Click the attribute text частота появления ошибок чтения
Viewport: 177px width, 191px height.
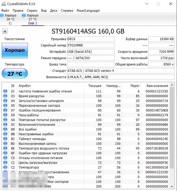point(45,91)
